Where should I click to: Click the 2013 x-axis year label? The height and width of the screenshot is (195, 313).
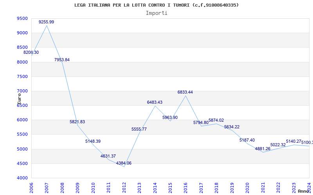(x=140, y=188)
